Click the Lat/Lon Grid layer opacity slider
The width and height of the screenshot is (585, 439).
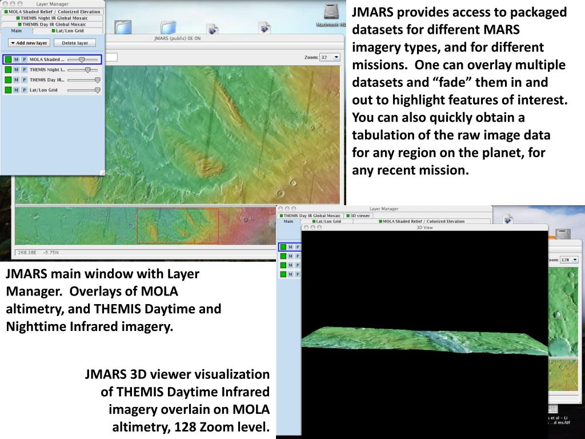[x=83, y=90]
